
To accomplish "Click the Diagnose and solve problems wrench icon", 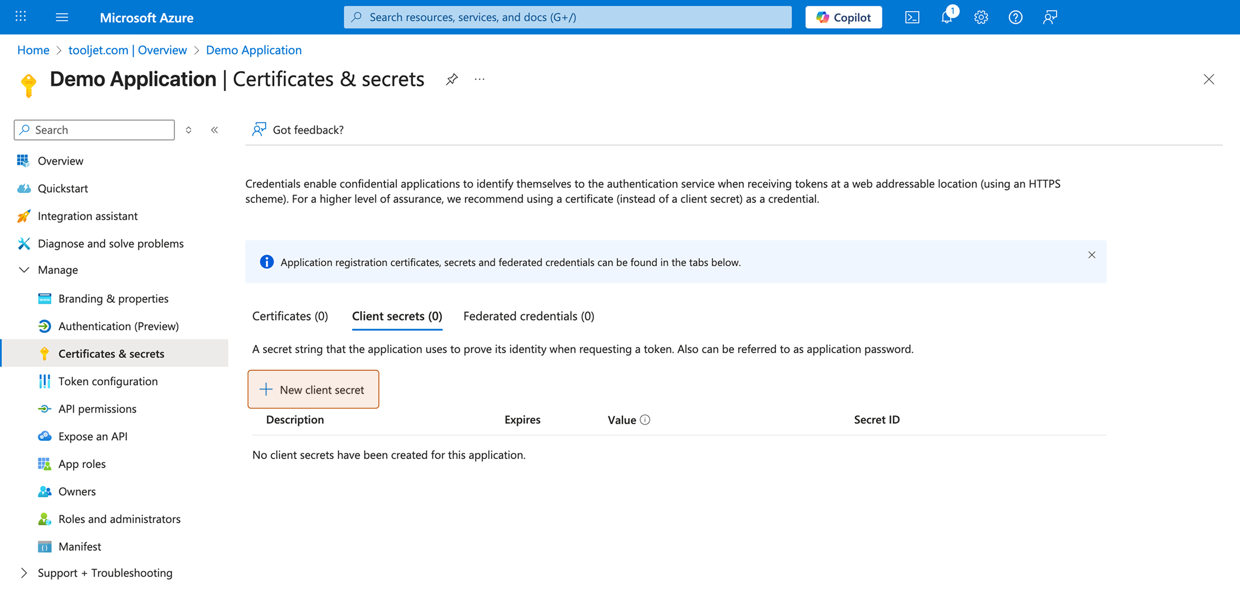I will (24, 244).
